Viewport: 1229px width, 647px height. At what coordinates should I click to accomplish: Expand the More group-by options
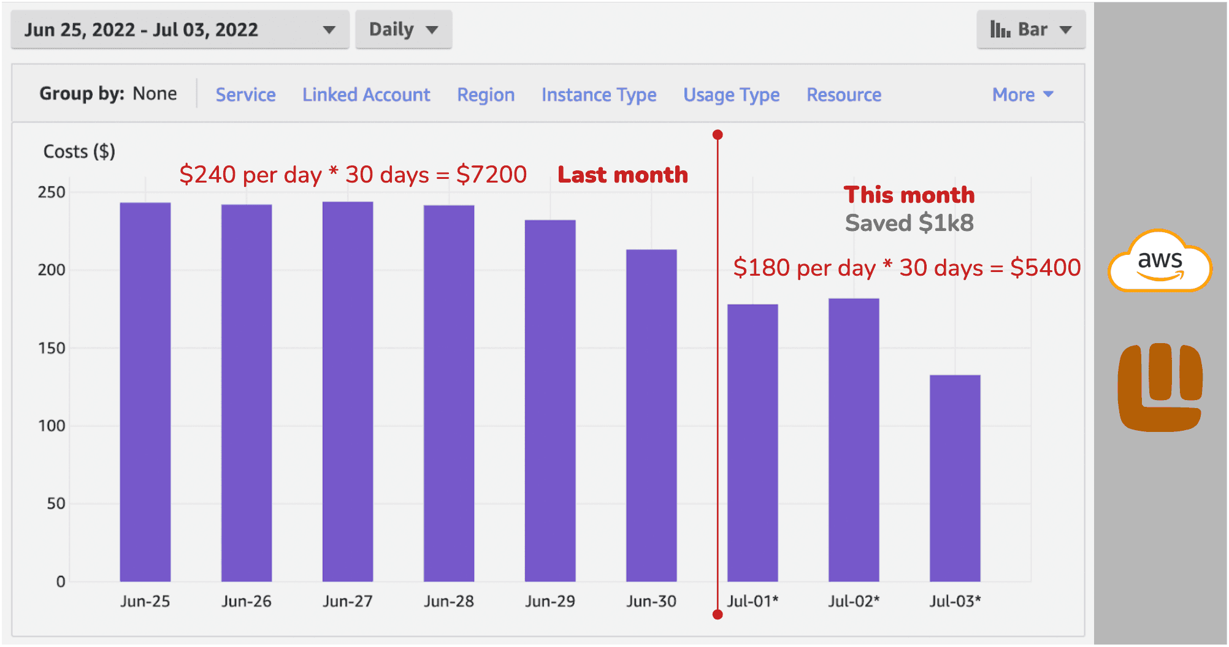click(1022, 95)
